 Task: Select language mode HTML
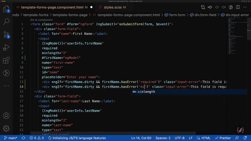click(x=206, y=138)
